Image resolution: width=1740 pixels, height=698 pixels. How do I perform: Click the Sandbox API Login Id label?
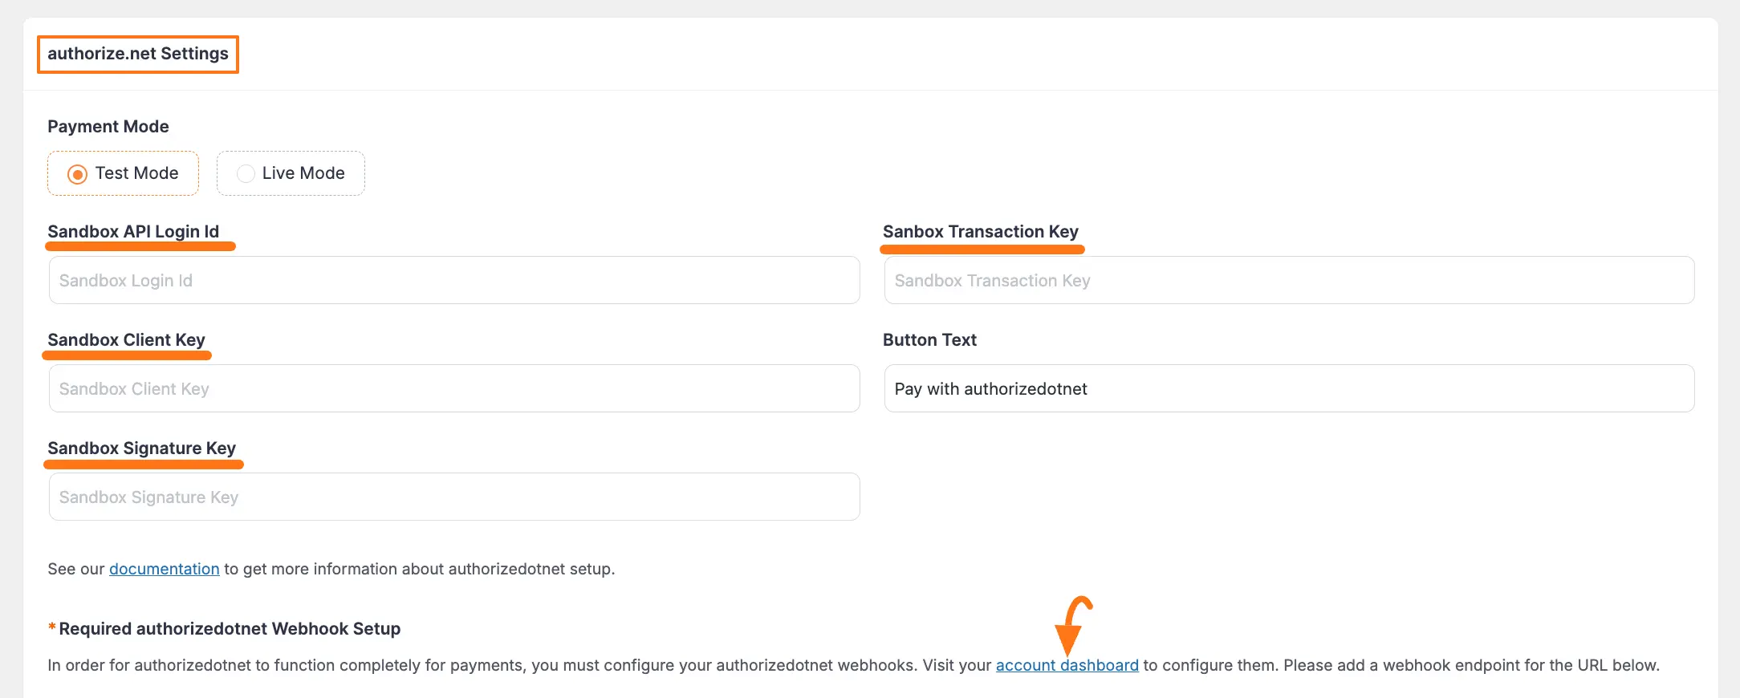tap(133, 232)
